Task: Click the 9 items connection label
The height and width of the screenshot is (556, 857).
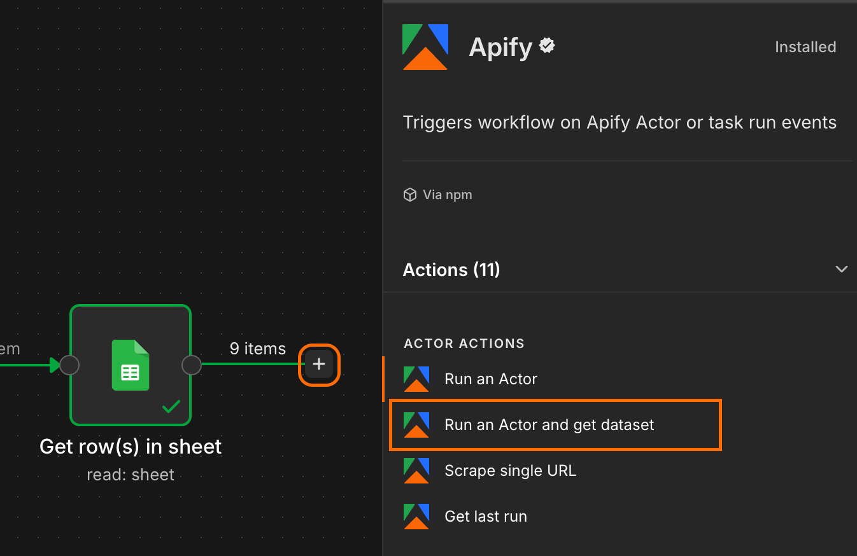Action: [x=257, y=349]
